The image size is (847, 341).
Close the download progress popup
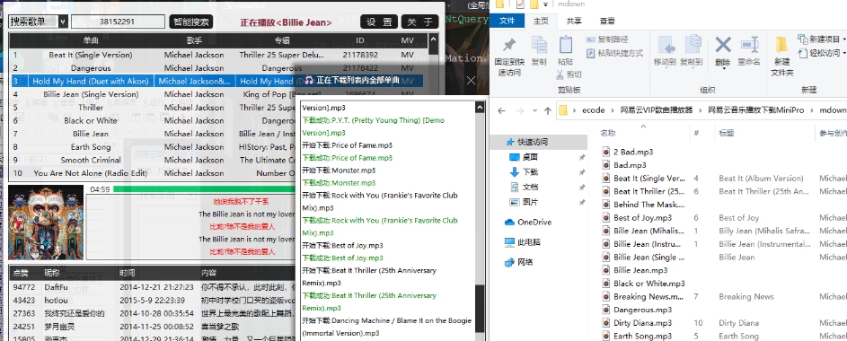(471, 81)
